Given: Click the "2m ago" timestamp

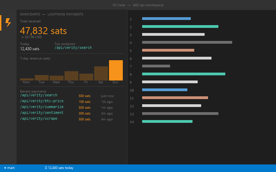Looking at the screenshot, I should (107, 114).
